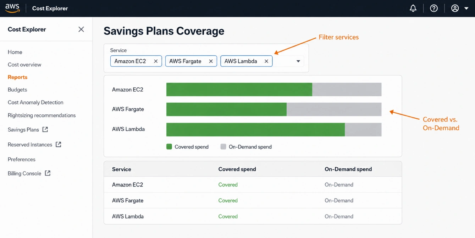
Task: Click Covered value in Amazon EC2 row
Action: point(228,185)
